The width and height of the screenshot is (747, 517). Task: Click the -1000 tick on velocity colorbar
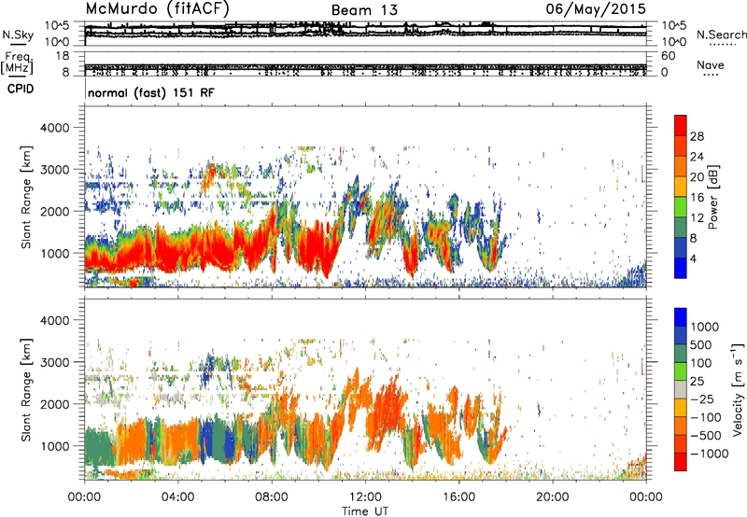click(710, 454)
